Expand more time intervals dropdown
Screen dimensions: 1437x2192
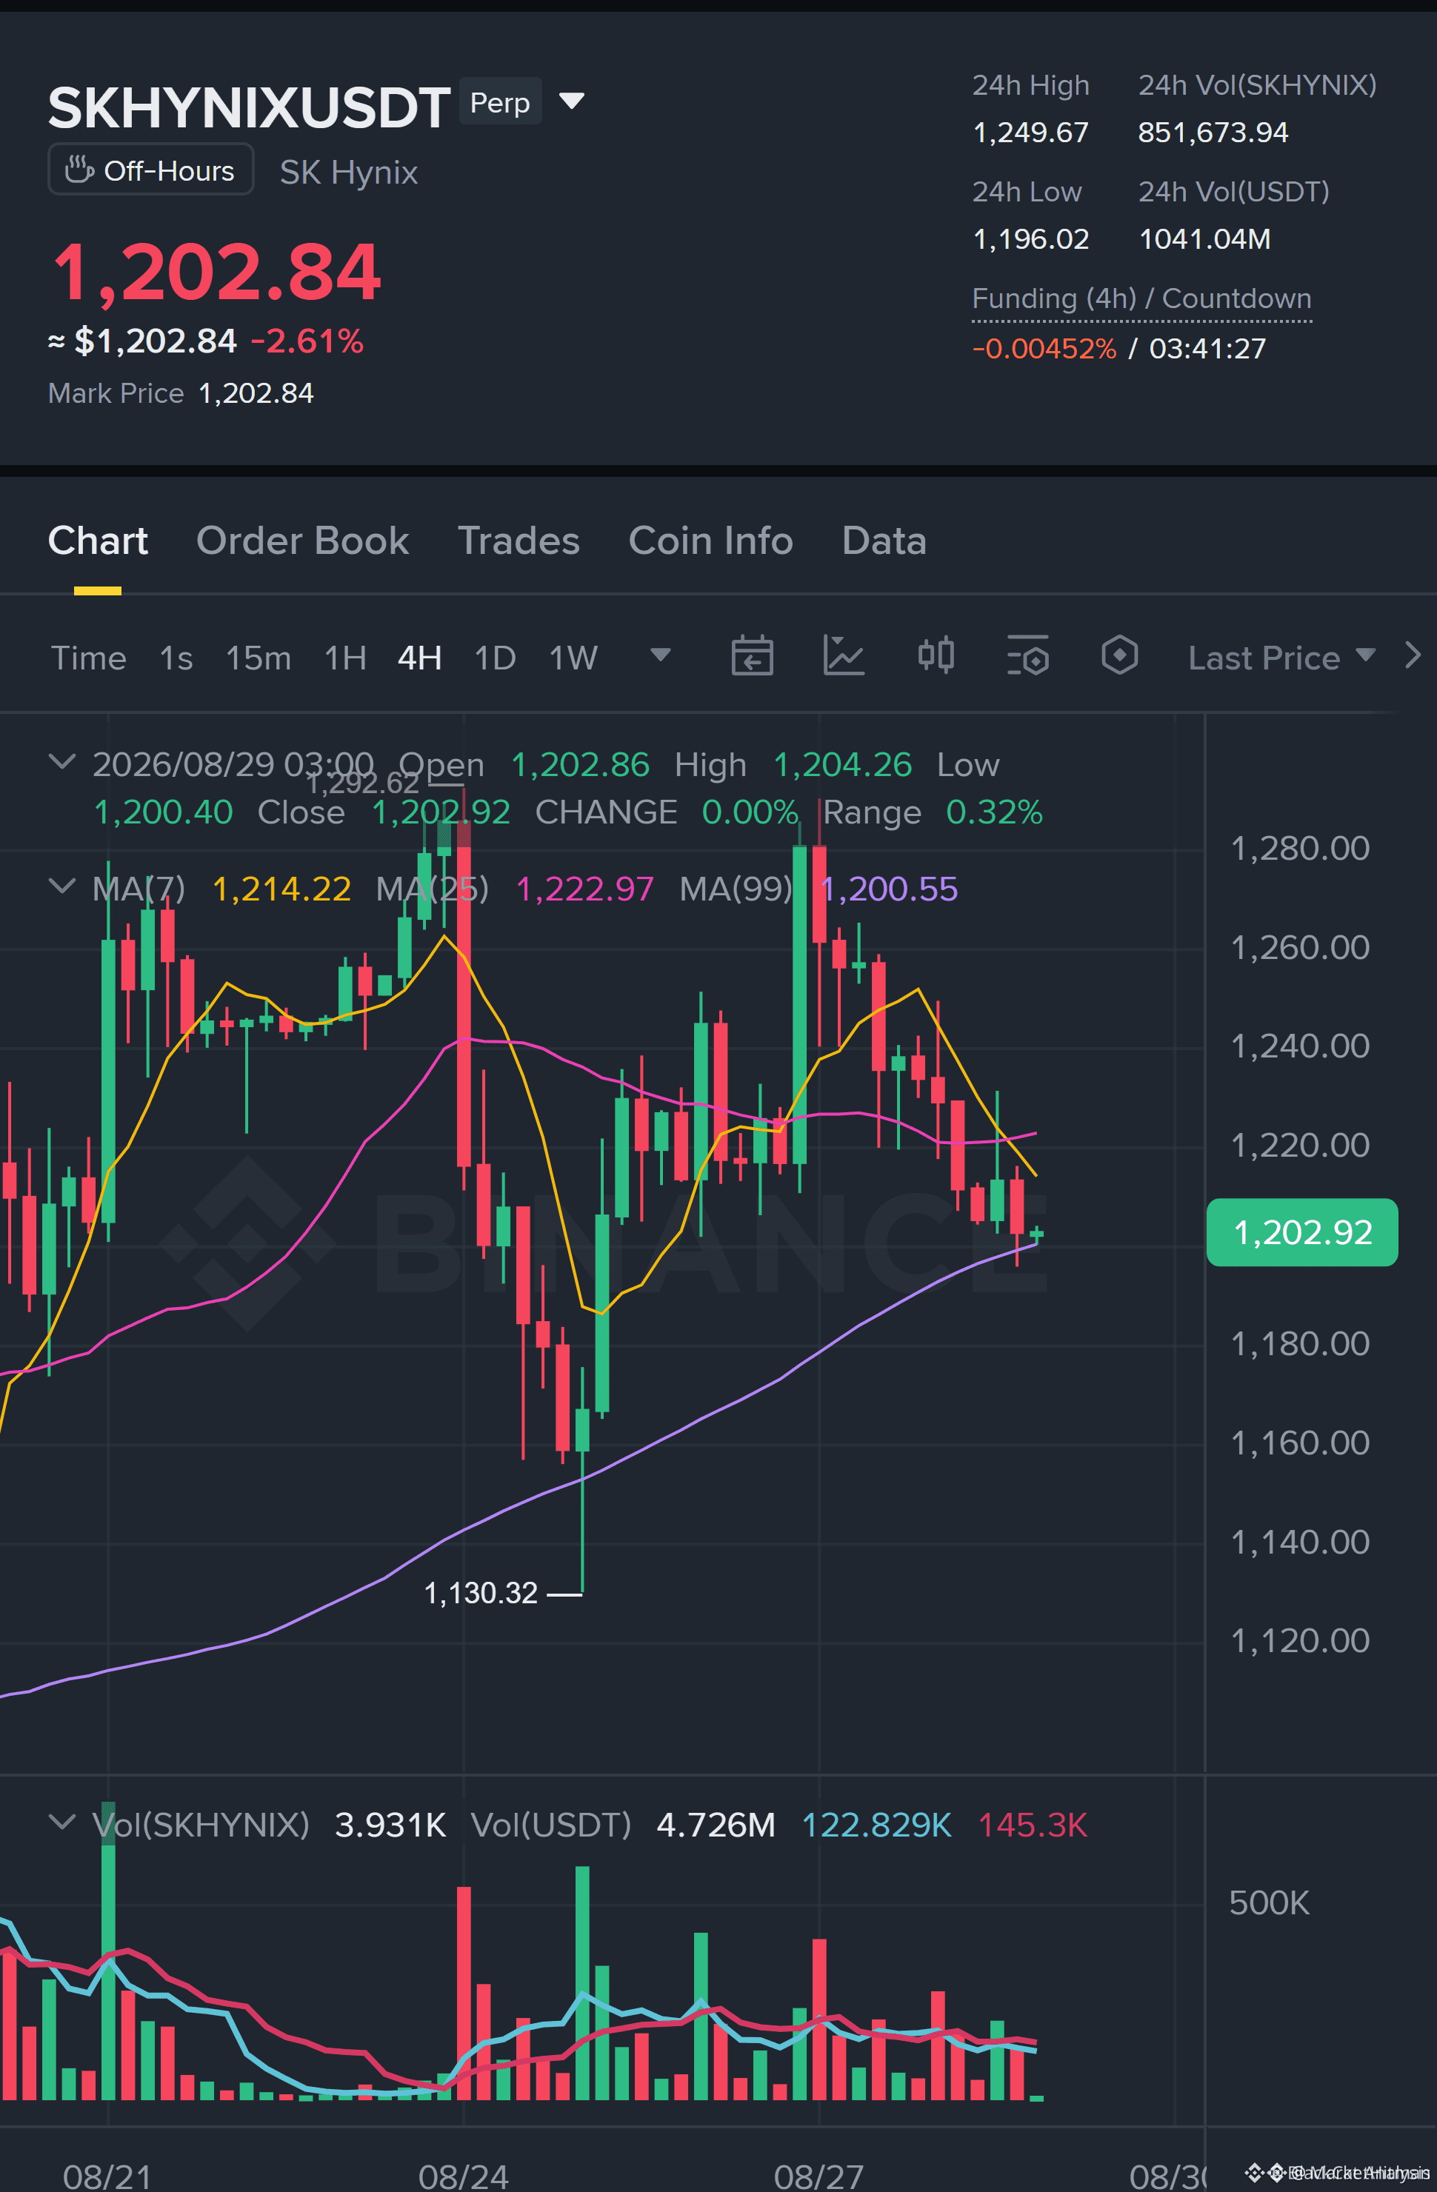[659, 655]
